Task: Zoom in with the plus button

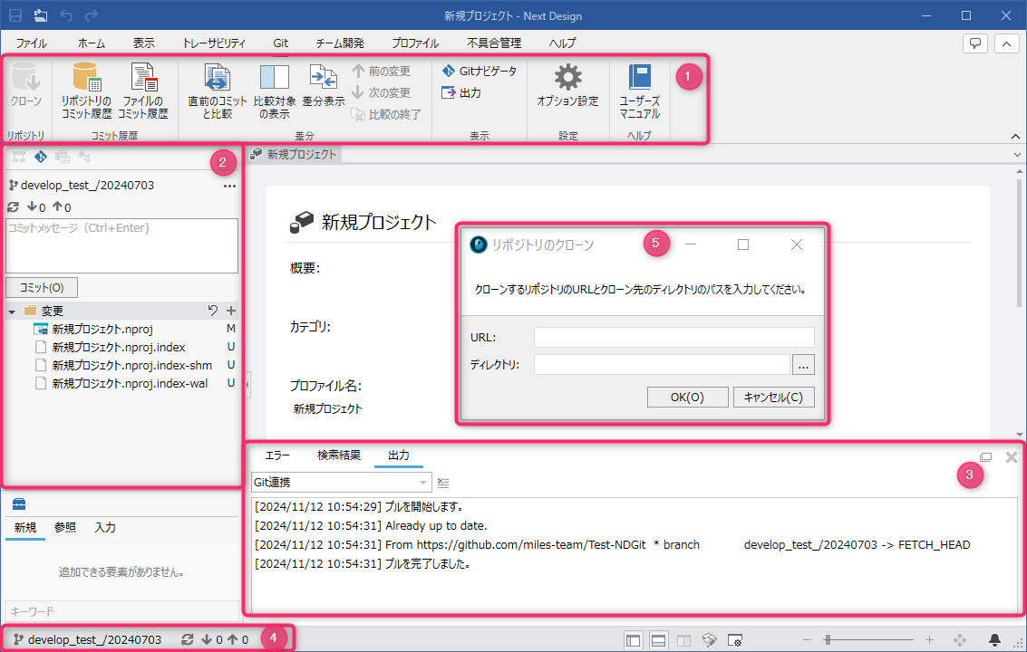Action: 929,639
